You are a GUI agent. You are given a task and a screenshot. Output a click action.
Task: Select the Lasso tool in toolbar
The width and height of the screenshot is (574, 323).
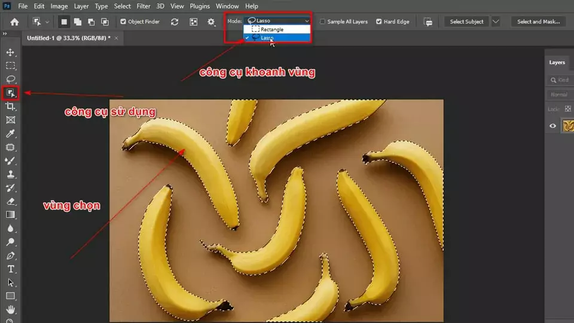tap(10, 79)
